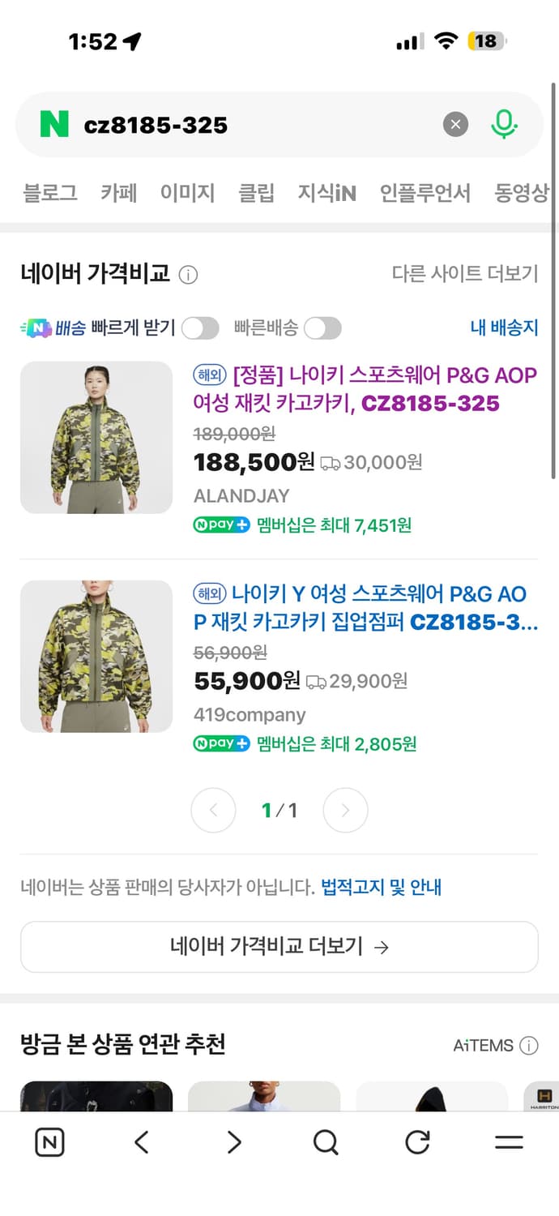Tap the Naver home icon in bottom bar
This screenshot has height=1216, width=559.
coord(49,1142)
